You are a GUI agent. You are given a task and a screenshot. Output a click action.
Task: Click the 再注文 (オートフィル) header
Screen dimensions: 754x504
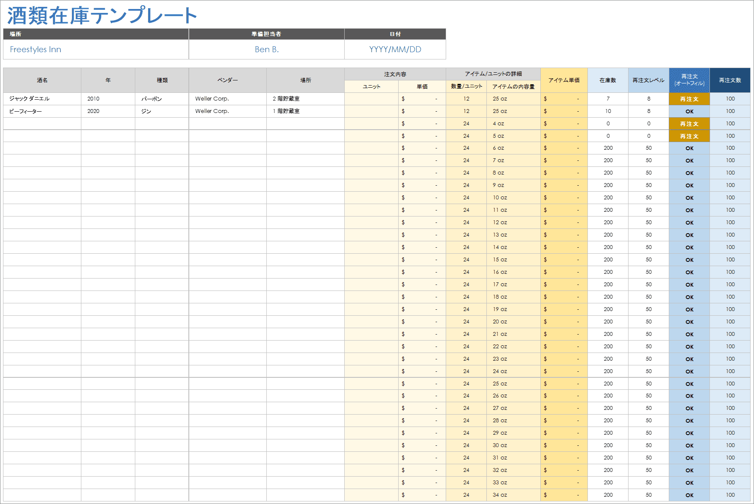point(689,80)
